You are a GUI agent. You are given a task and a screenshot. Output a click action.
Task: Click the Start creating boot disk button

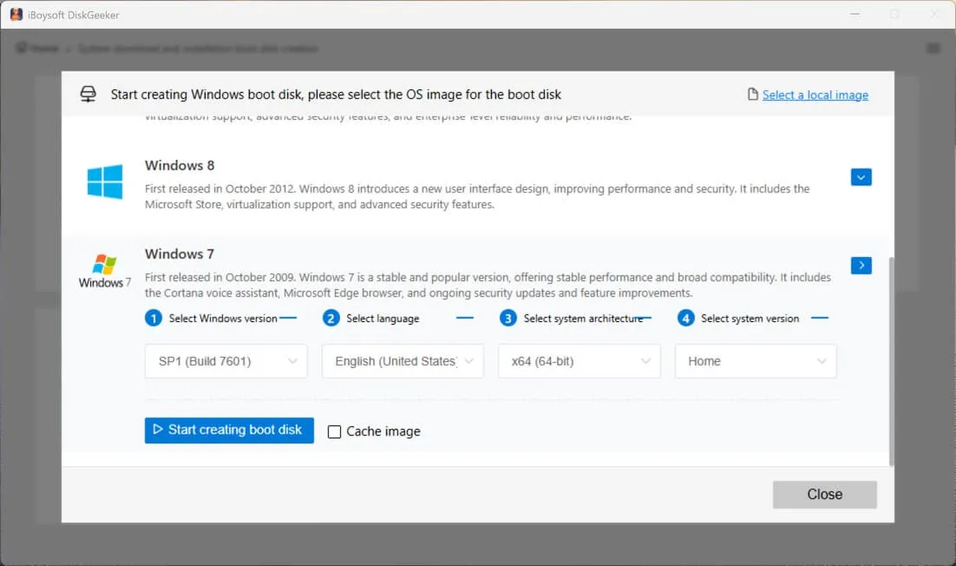point(228,430)
